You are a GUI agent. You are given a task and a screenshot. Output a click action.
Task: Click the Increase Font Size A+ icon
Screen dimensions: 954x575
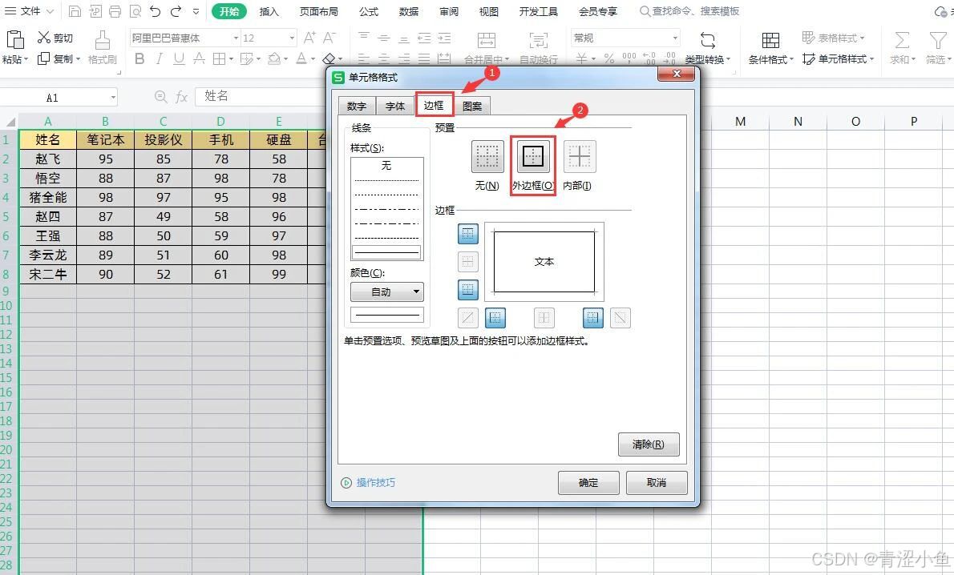pos(309,38)
